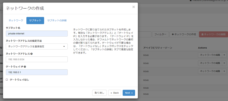Click the plus icon on ネットワークの作成 button
Viewport: 228px width, 101px height.
click(173, 34)
